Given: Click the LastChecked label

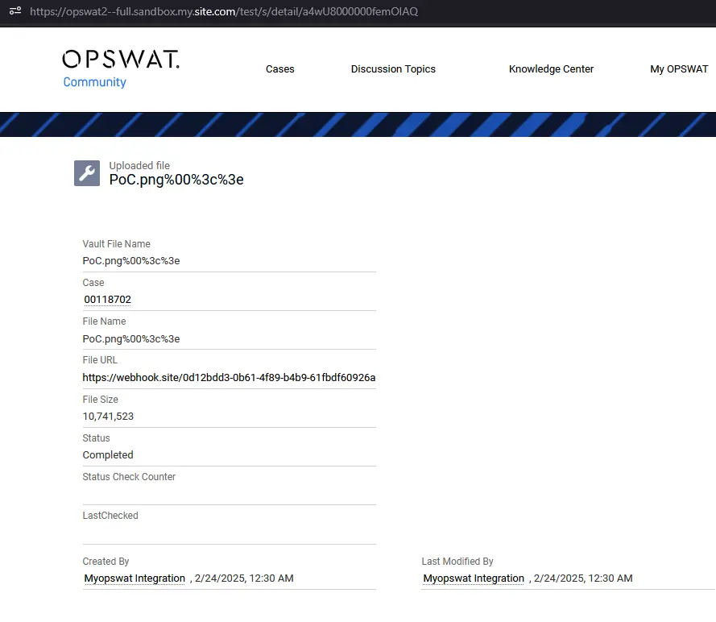Looking at the screenshot, I should click(x=110, y=516).
